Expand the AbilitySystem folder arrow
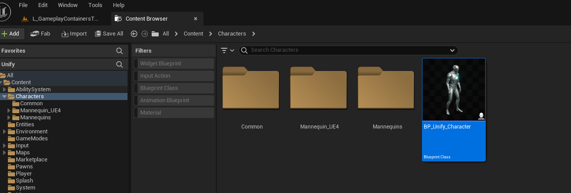Screen dimensions: 571x193 (x=4, y=89)
